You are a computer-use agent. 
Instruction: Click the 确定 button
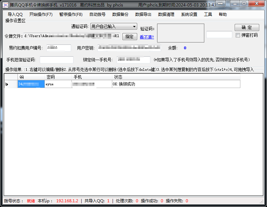point(247,27)
